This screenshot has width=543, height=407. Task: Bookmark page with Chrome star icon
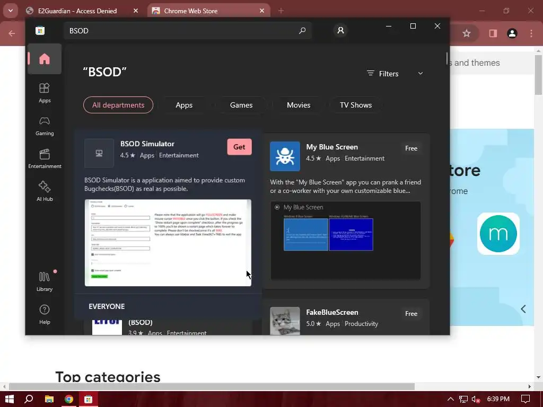tap(467, 33)
